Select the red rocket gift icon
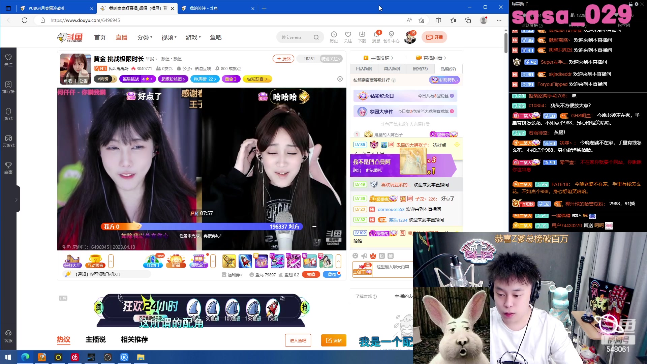This screenshot has height=364, width=647. 245,261
